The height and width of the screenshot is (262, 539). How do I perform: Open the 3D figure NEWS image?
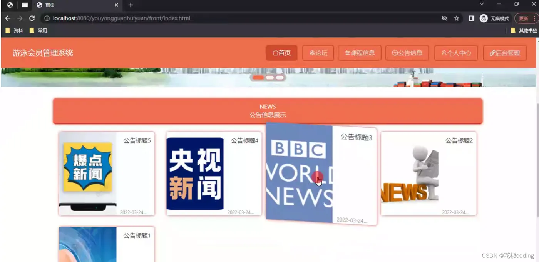pyautogui.click(x=410, y=174)
